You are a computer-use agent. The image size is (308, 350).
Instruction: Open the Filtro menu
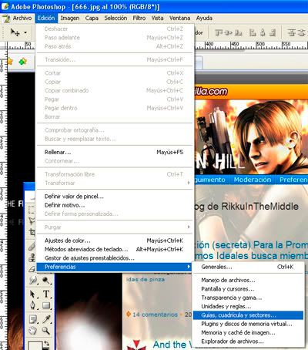point(139,18)
